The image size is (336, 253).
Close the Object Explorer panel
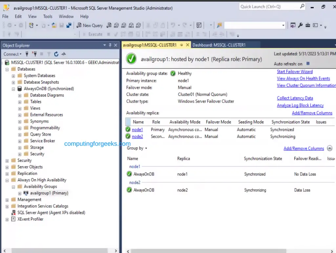coord(115,45)
